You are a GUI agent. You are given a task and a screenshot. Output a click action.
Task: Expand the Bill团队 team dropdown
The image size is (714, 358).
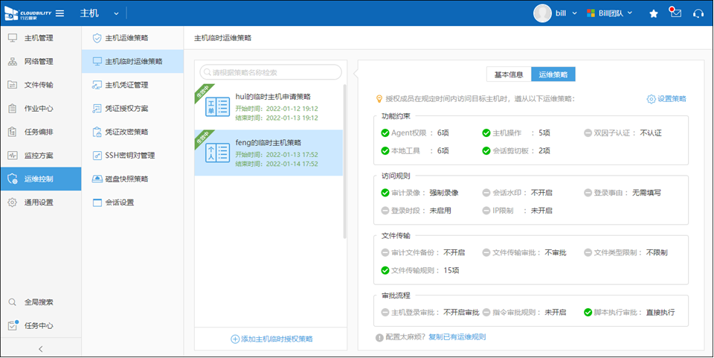610,13
